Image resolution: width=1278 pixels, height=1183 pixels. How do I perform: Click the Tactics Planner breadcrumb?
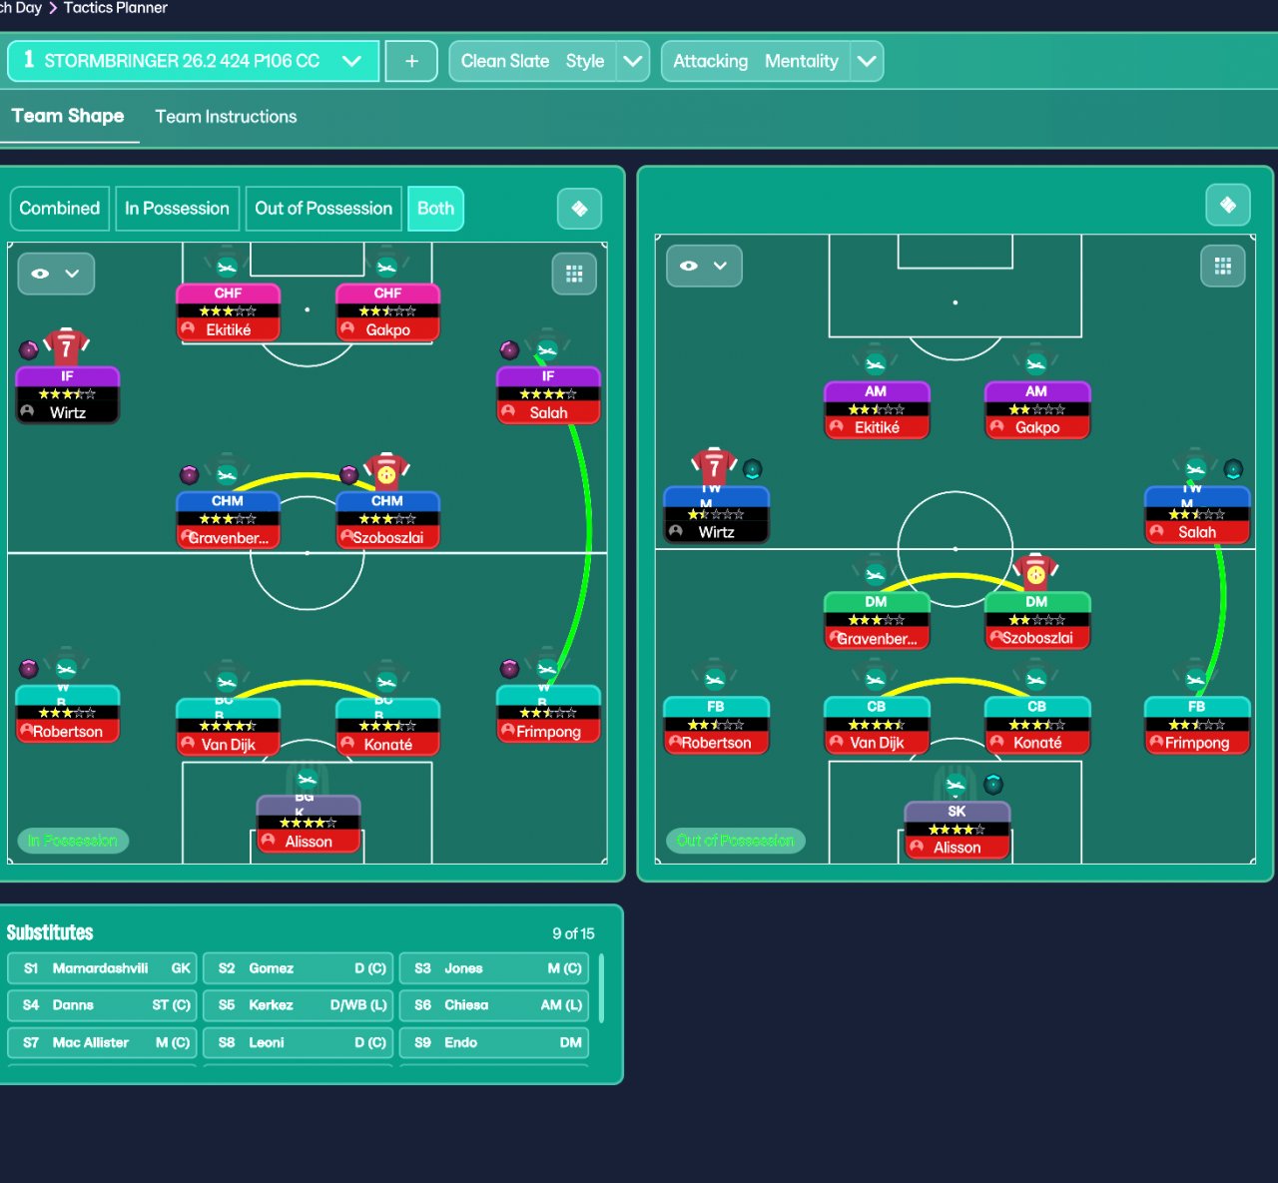(116, 8)
